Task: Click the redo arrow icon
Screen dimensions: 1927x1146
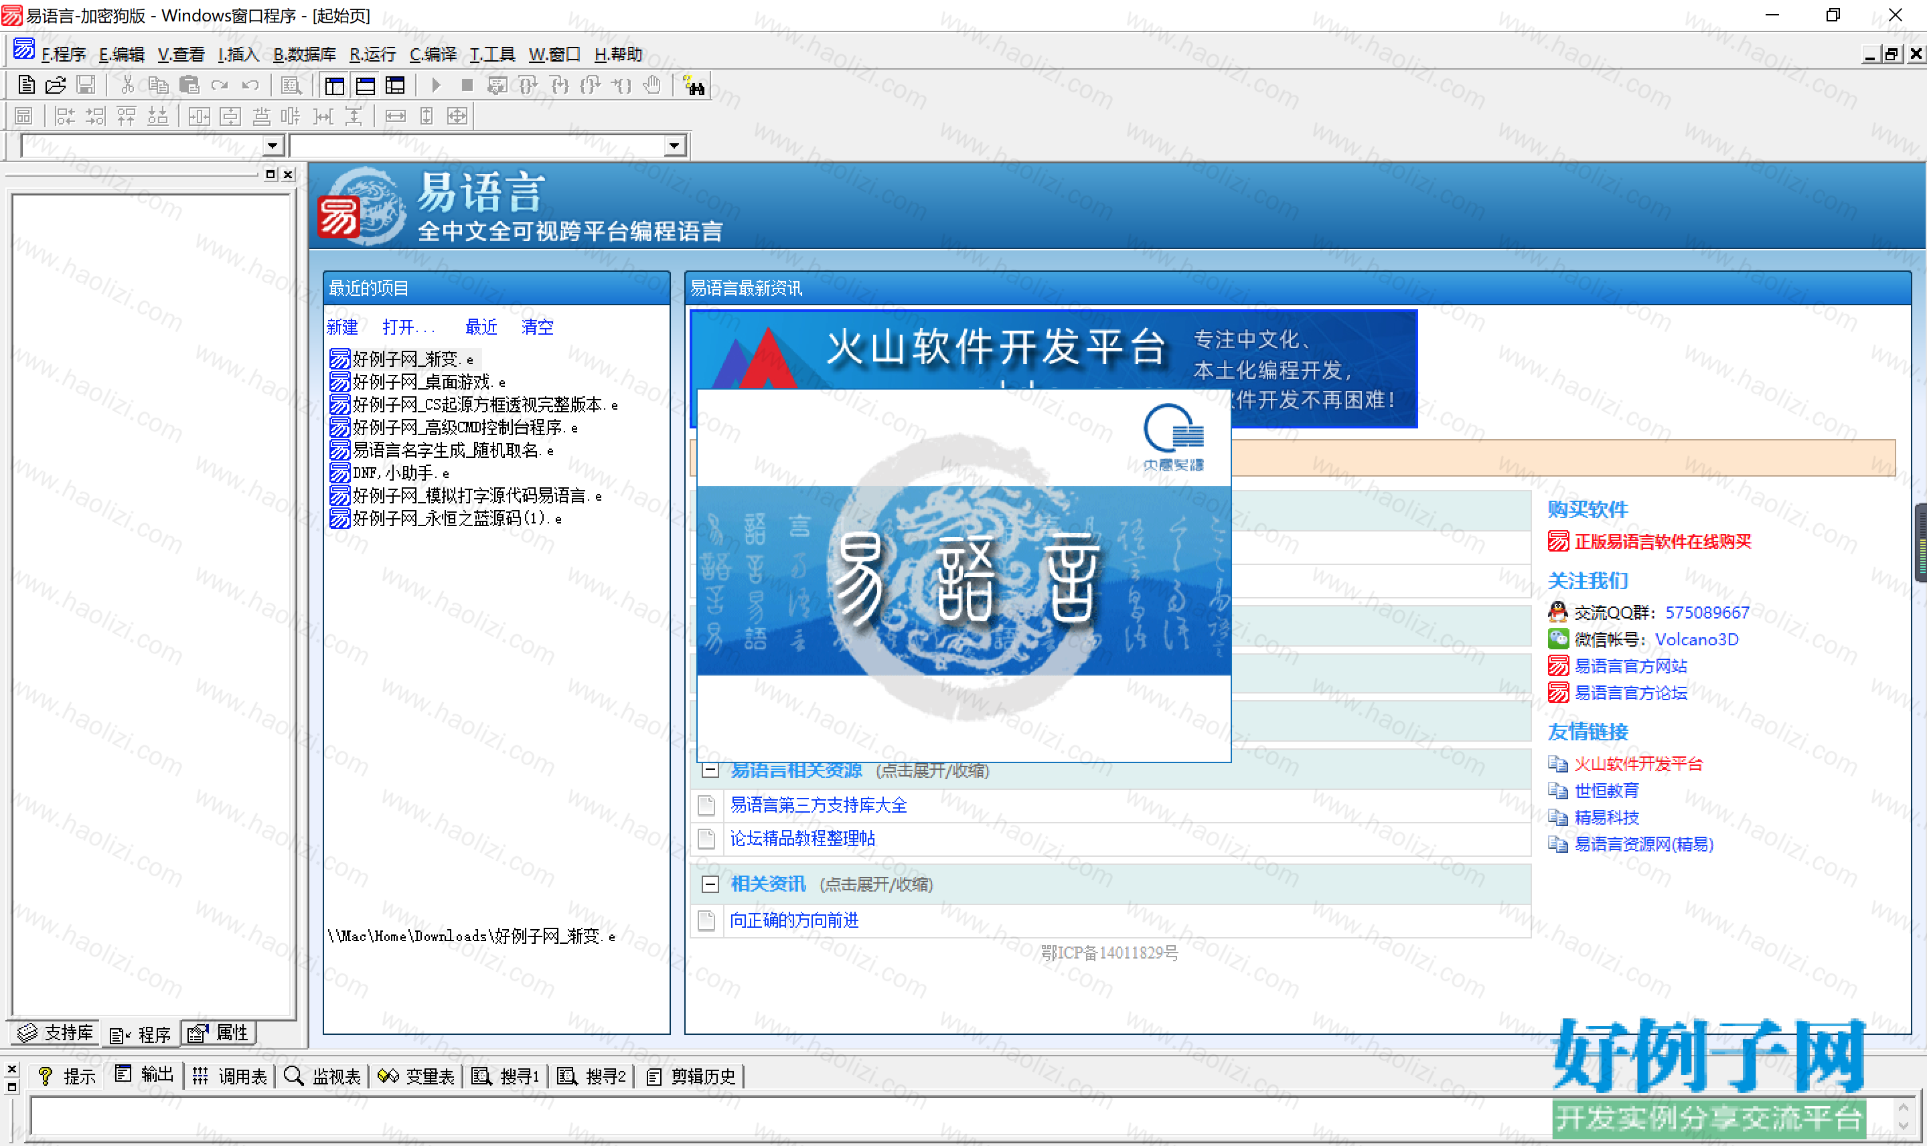Action: 220,85
